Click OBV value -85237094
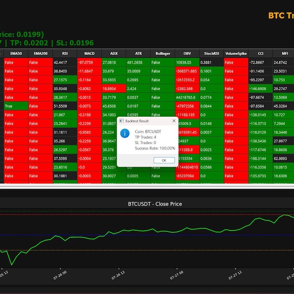 (x=187, y=176)
